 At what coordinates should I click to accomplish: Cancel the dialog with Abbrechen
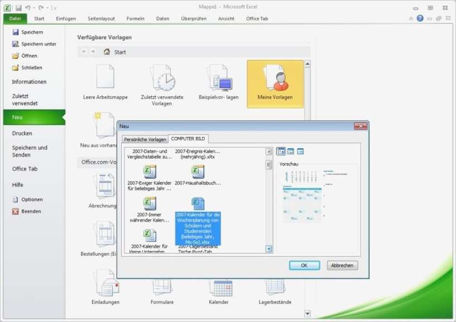[x=342, y=265]
